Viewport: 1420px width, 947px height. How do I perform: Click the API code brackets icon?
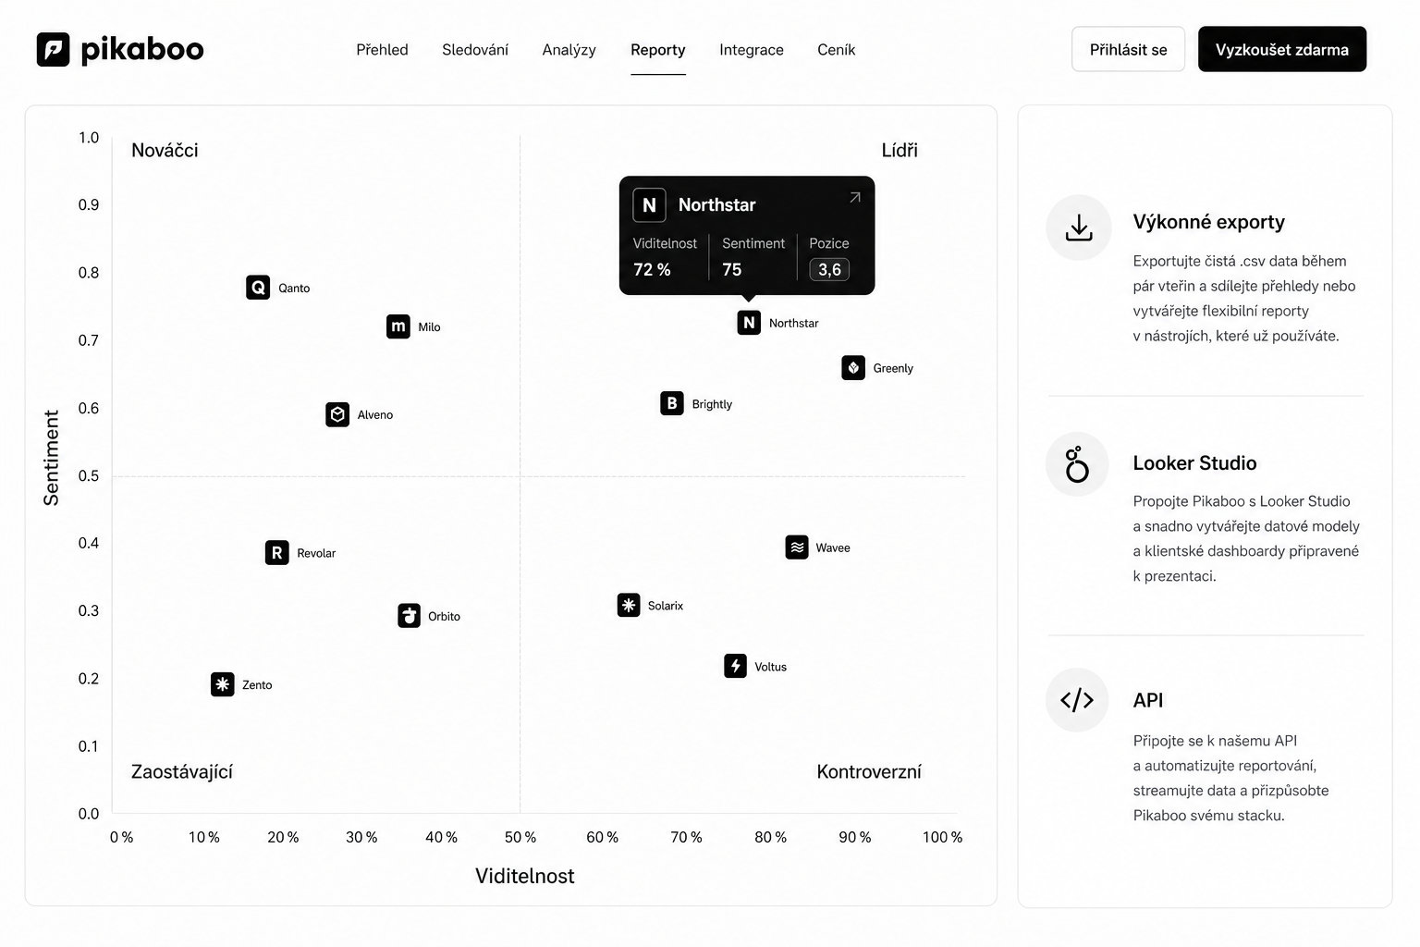click(1077, 700)
